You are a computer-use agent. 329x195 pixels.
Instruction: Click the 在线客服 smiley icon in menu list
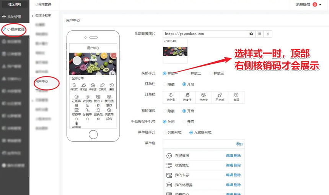169,156
